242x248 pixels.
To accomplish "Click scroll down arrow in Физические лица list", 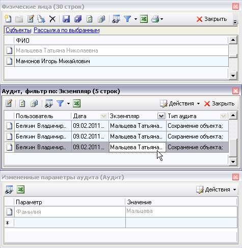I will click(x=233, y=76).
